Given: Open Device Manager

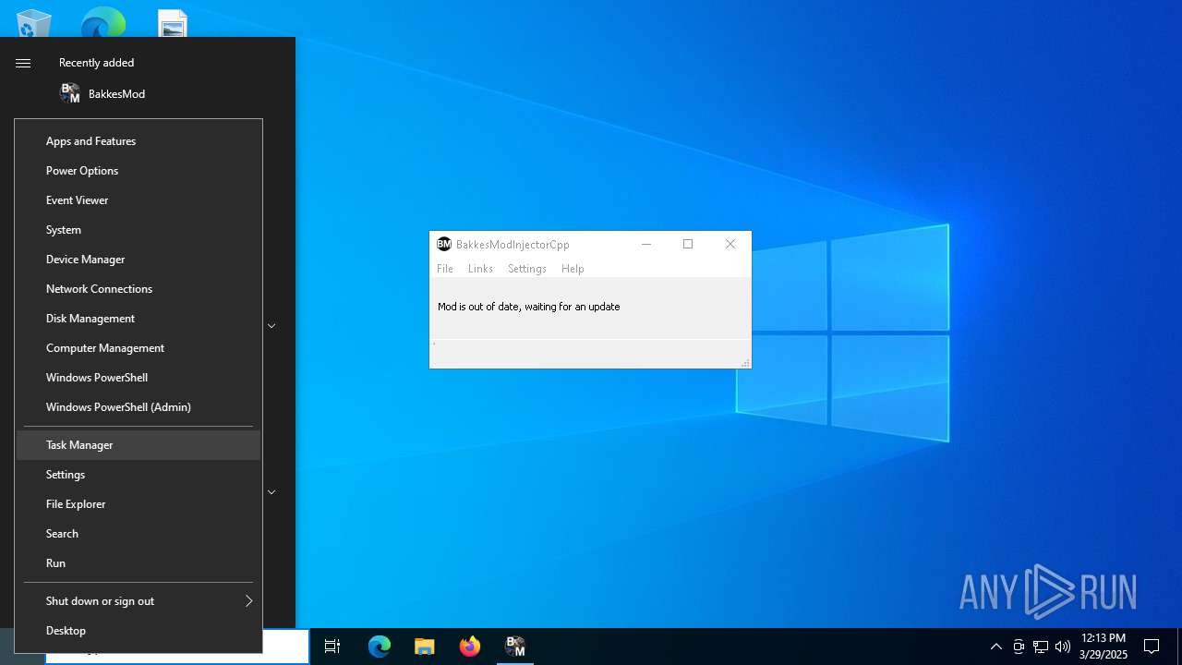Looking at the screenshot, I should point(139,260).
